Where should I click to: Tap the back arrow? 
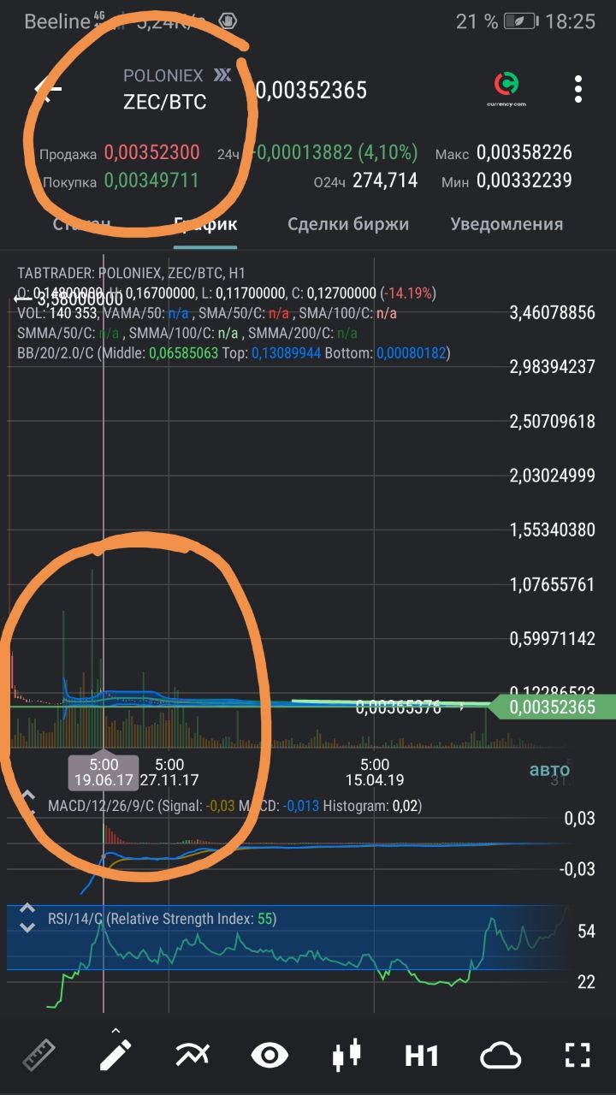(x=48, y=89)
